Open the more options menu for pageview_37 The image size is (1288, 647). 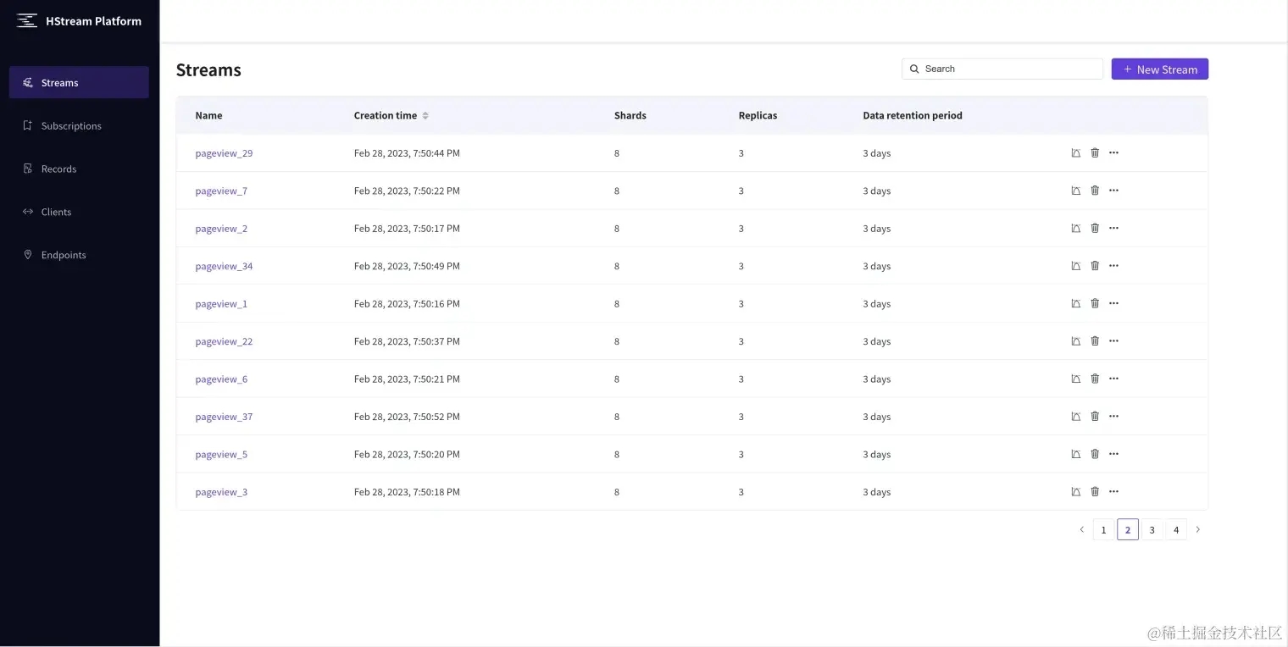point(1113,416)
